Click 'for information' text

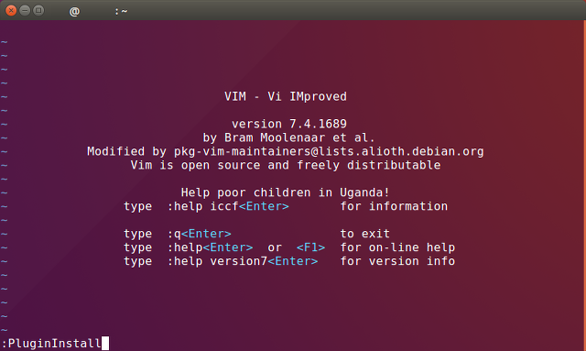pyautogui.click(x=394, y=206)
